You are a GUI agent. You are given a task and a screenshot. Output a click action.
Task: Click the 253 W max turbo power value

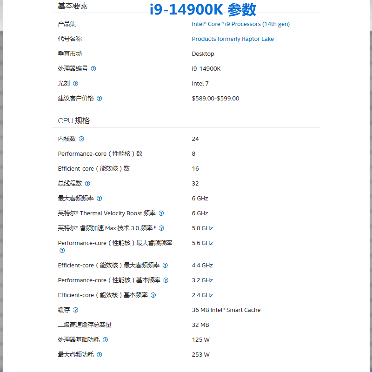click(201, 355)
